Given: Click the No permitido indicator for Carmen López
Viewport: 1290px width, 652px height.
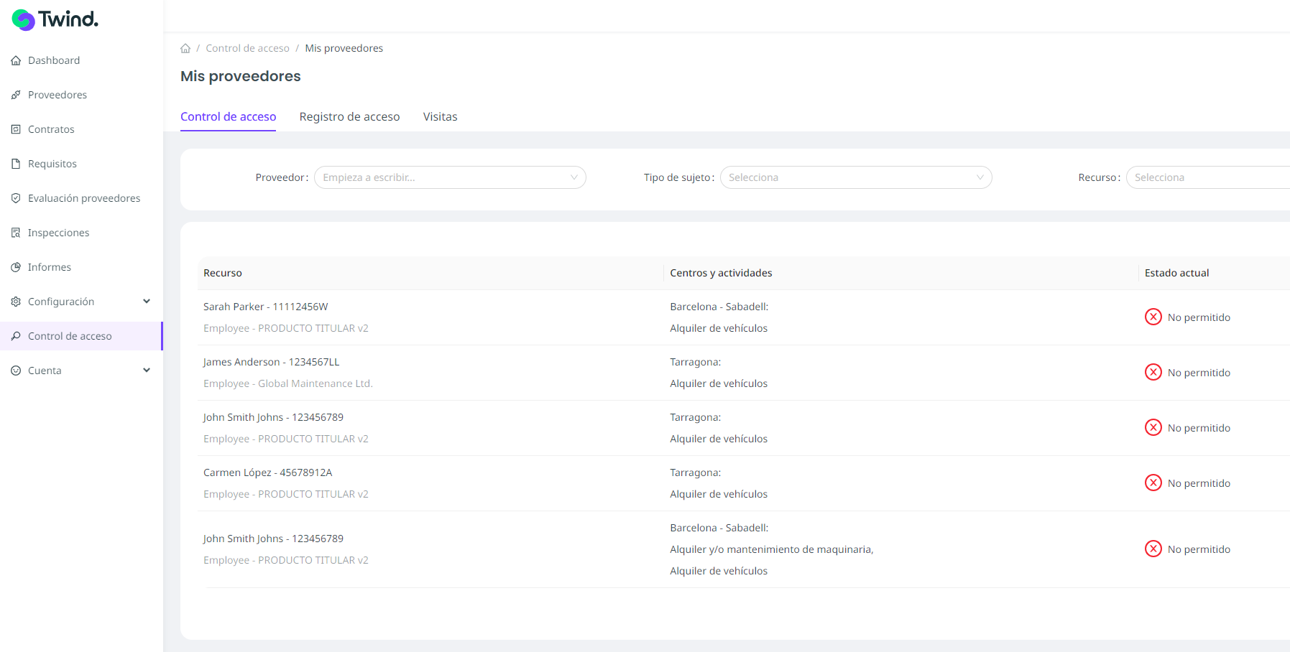Looking at the screenshot, I should point(1153,483).
